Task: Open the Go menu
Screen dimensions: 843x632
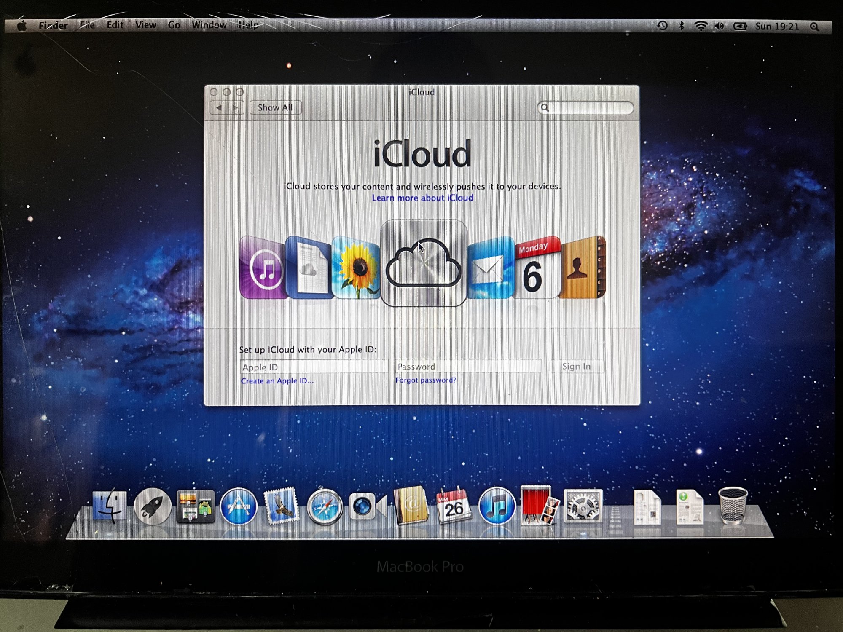Action: [174, 25]
